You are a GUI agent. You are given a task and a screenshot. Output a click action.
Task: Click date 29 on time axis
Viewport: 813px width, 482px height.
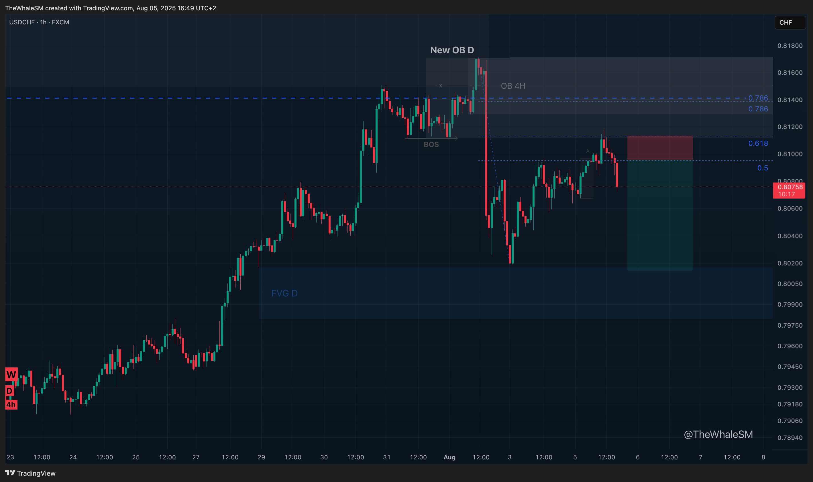(x=261, y=457)
